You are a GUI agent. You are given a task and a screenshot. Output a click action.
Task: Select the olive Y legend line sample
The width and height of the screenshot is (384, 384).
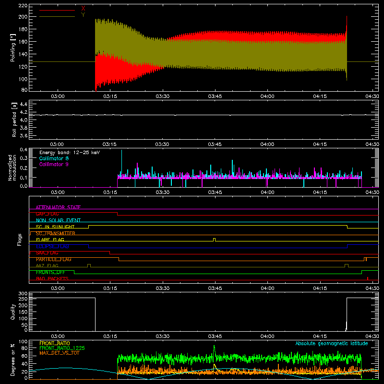coord(57,17)
